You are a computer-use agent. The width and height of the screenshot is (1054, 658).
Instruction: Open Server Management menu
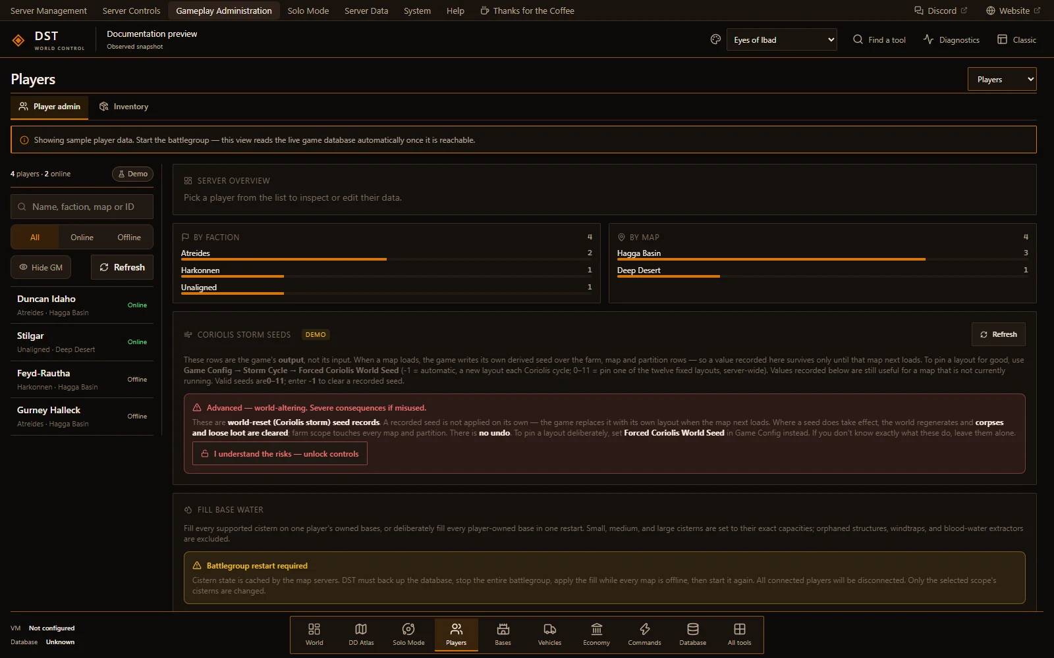point(49,11)
